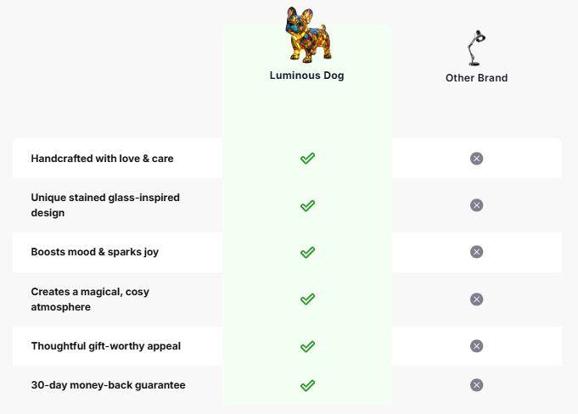Screen dimensions: 578x414
Task: Click the Thoughtful gift-worthy appeal text
Action: [105, 346]
